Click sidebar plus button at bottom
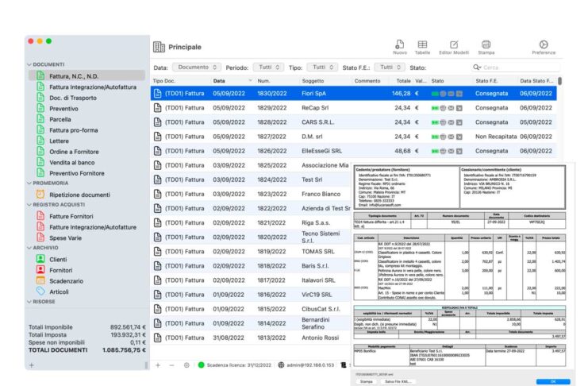588x386 pixels. coord(32,365)
